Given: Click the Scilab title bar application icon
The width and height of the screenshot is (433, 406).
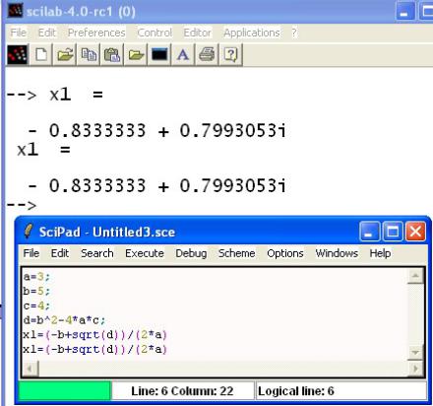Looking at the screenshot, I should [15, 11].
